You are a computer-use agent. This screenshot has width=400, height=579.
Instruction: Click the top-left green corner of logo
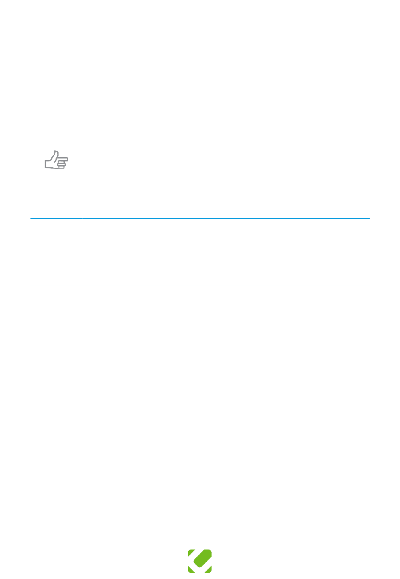(x=191, y=552)
